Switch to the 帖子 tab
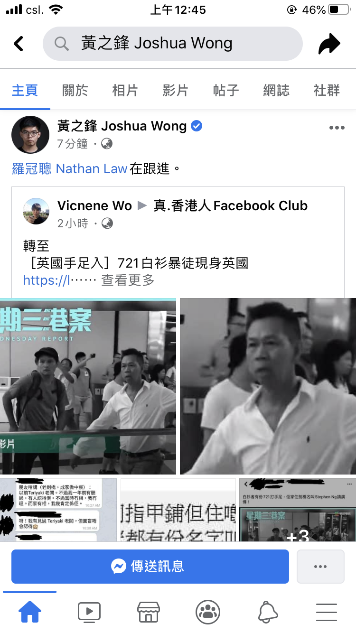356x633 pixels. pyautogui.click(x=226, y=90)
